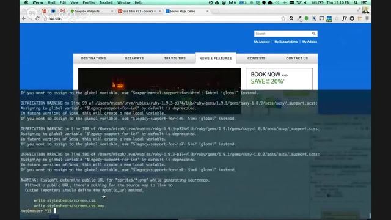This screenshot has width=391, height=220.
Task: Click the Book Now Save 20% banner
Action: (x=279, y=79)
